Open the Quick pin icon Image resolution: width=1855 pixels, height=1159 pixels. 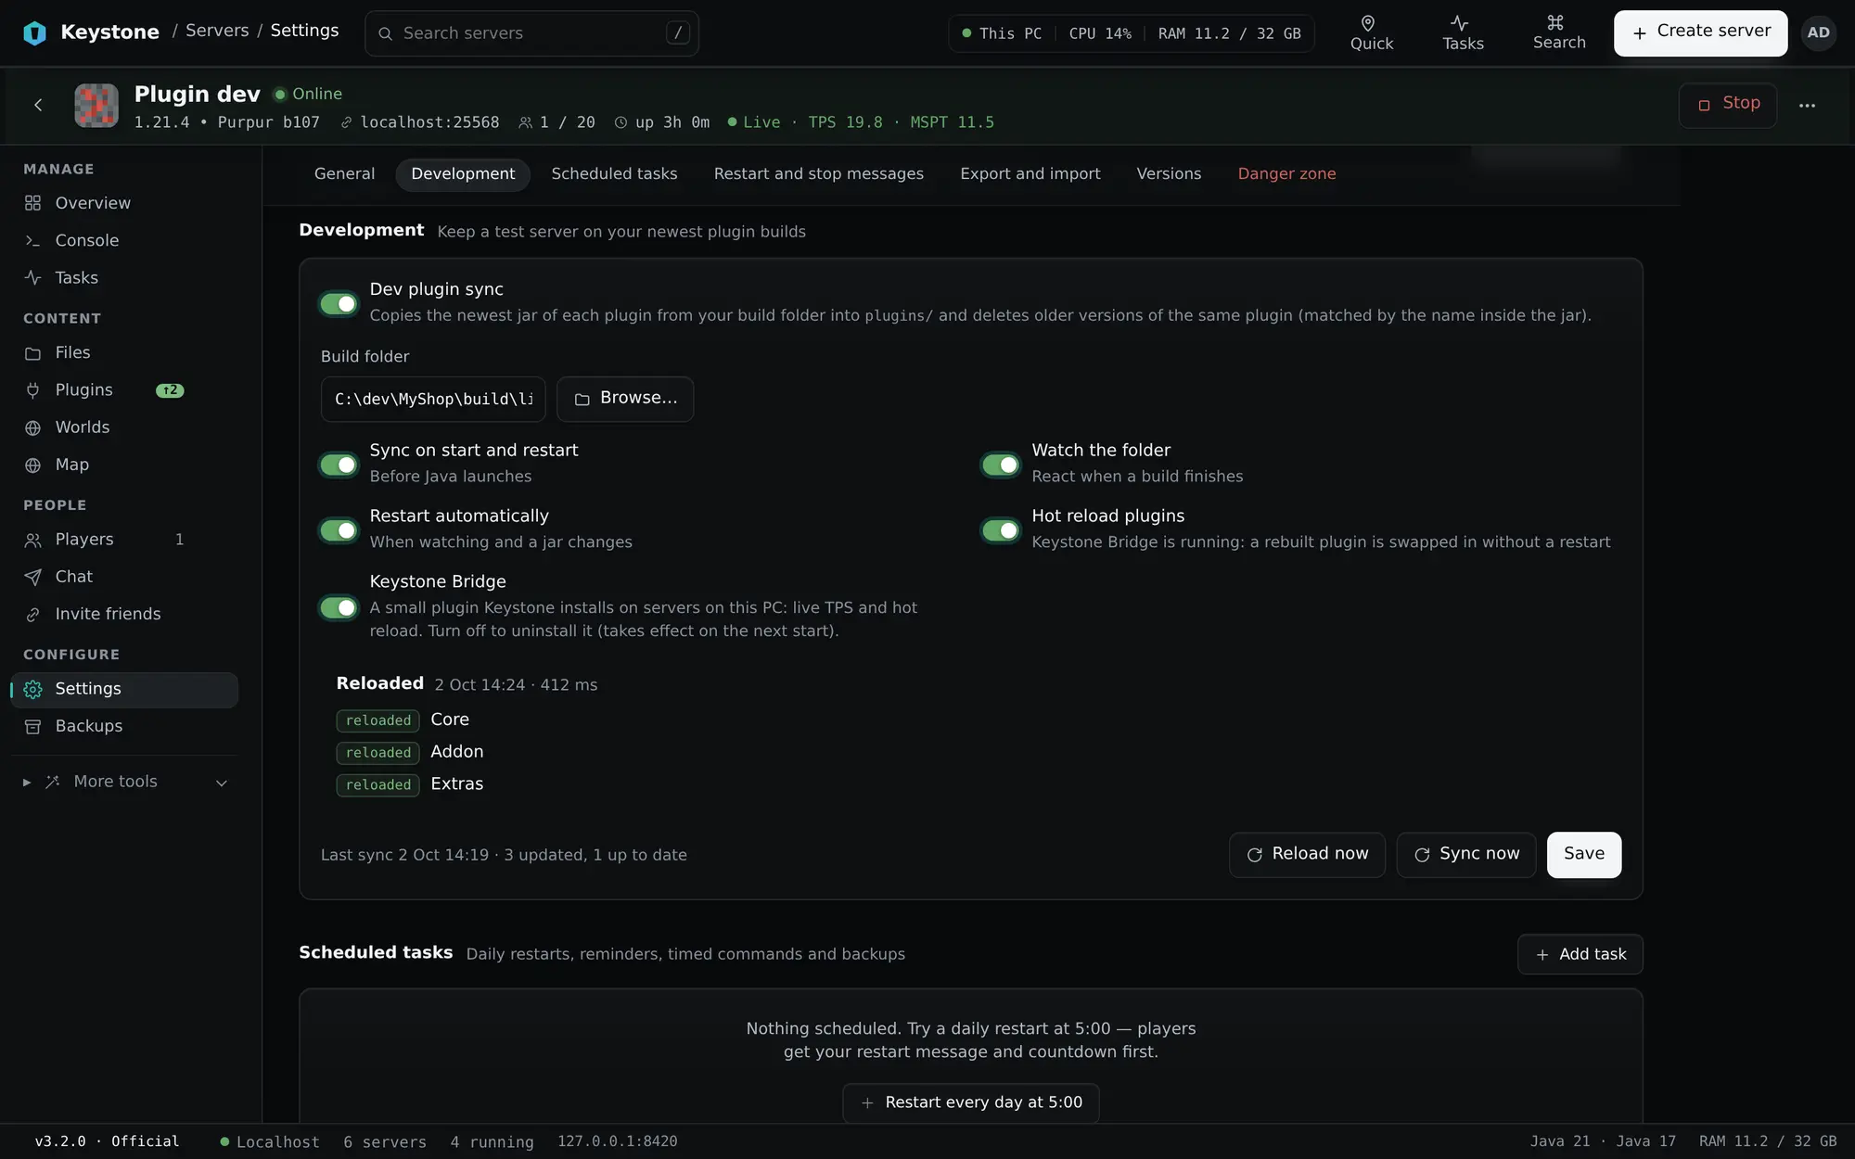tap(1371, 33)
